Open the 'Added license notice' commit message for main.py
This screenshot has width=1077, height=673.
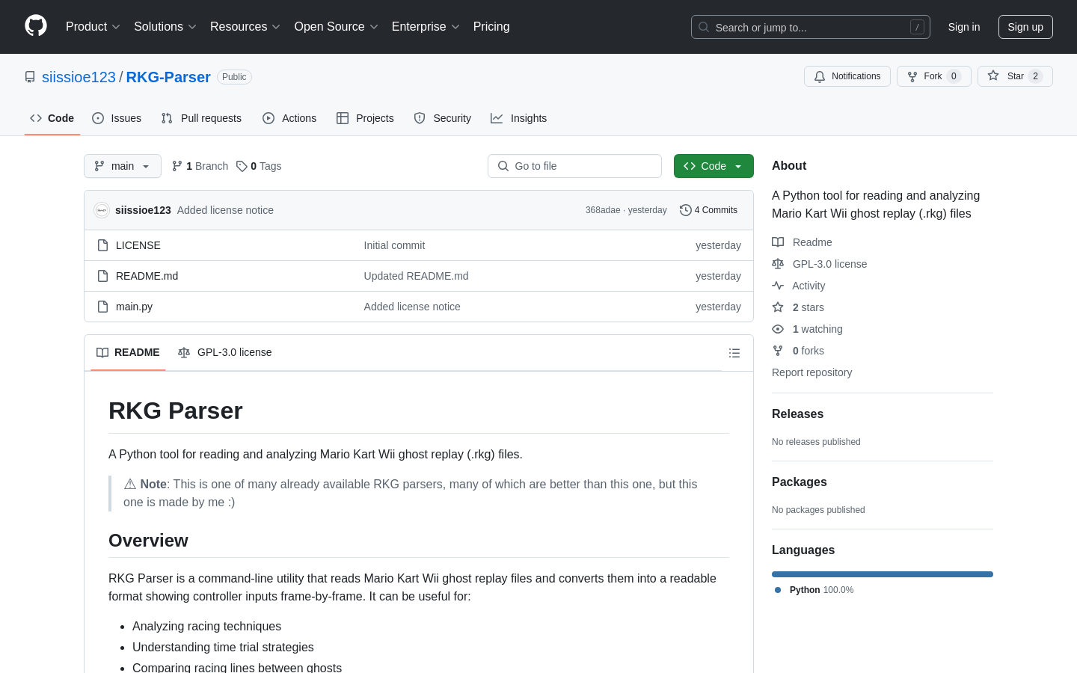[412, 307]
